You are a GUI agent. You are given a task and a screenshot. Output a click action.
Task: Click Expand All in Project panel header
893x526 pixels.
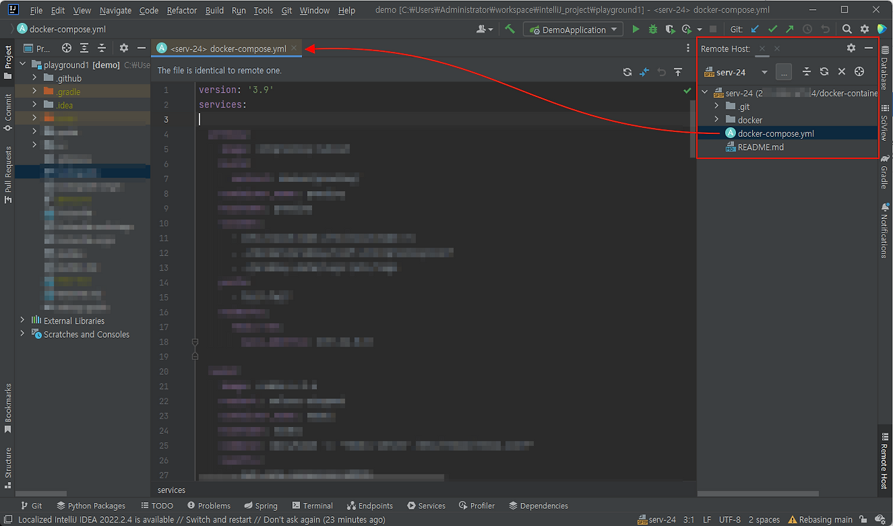[x=84, y=48]
